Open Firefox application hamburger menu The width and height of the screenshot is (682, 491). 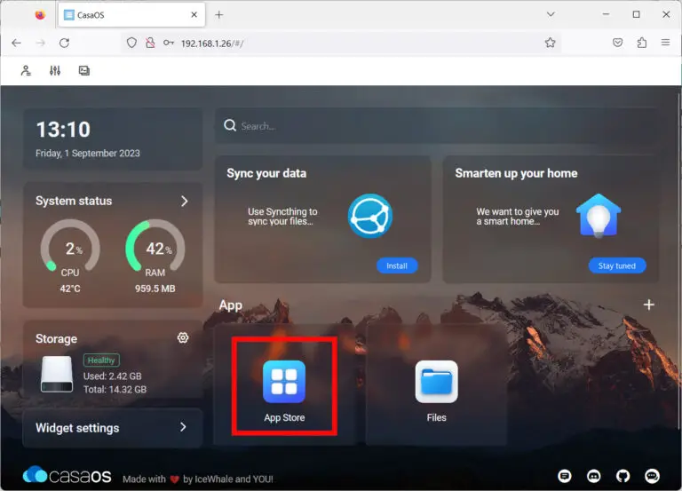pyautogui.click(x=665, y=43)
